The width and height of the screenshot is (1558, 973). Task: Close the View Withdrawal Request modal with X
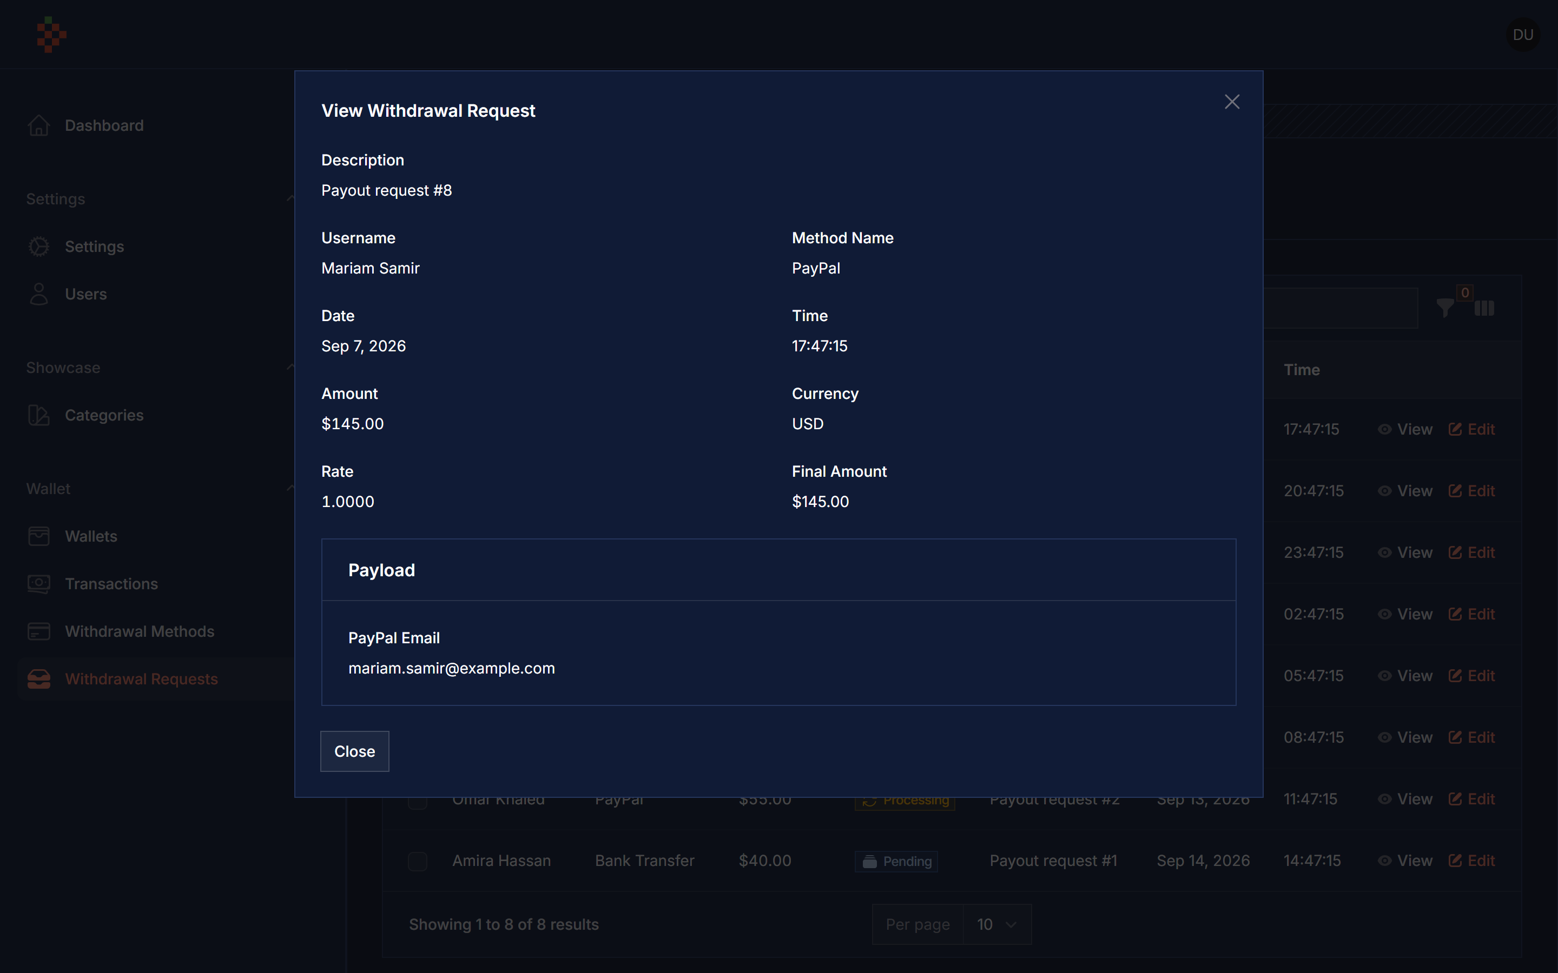(1232, 102)
